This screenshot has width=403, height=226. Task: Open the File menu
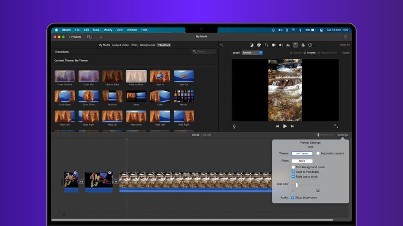(x=77, y=30)
